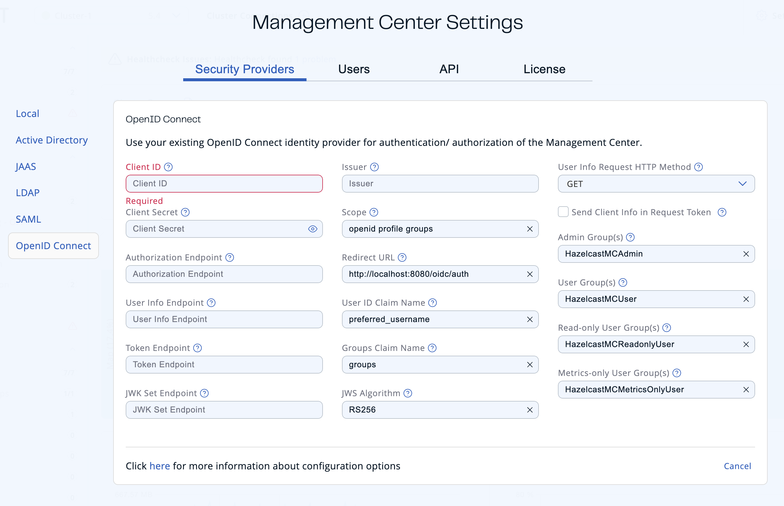Remove HazelcastMCAdmin from Admin Groups

point(746,254)
